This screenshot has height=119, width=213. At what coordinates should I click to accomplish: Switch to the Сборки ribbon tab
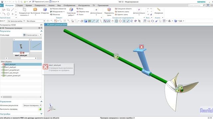click(20, 5)
